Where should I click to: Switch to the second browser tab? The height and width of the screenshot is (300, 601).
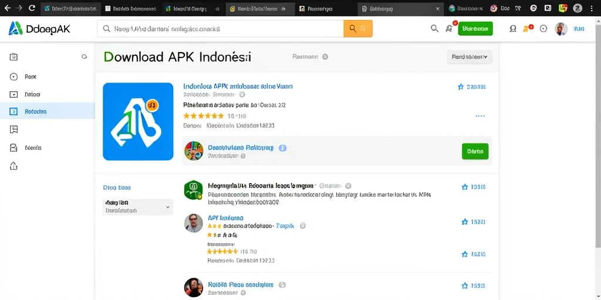[130, 8]
